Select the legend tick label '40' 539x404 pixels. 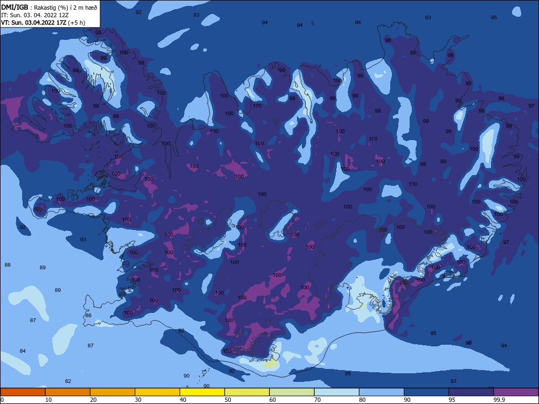coord(183,400)
